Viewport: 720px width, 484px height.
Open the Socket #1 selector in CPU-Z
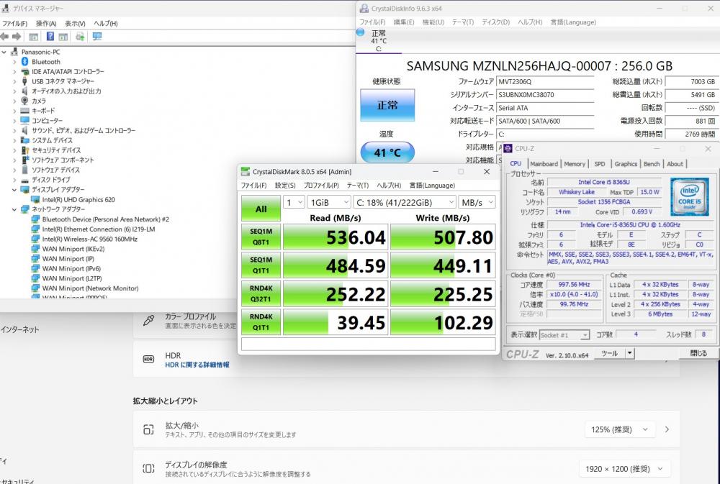click(x=564, y=335)
